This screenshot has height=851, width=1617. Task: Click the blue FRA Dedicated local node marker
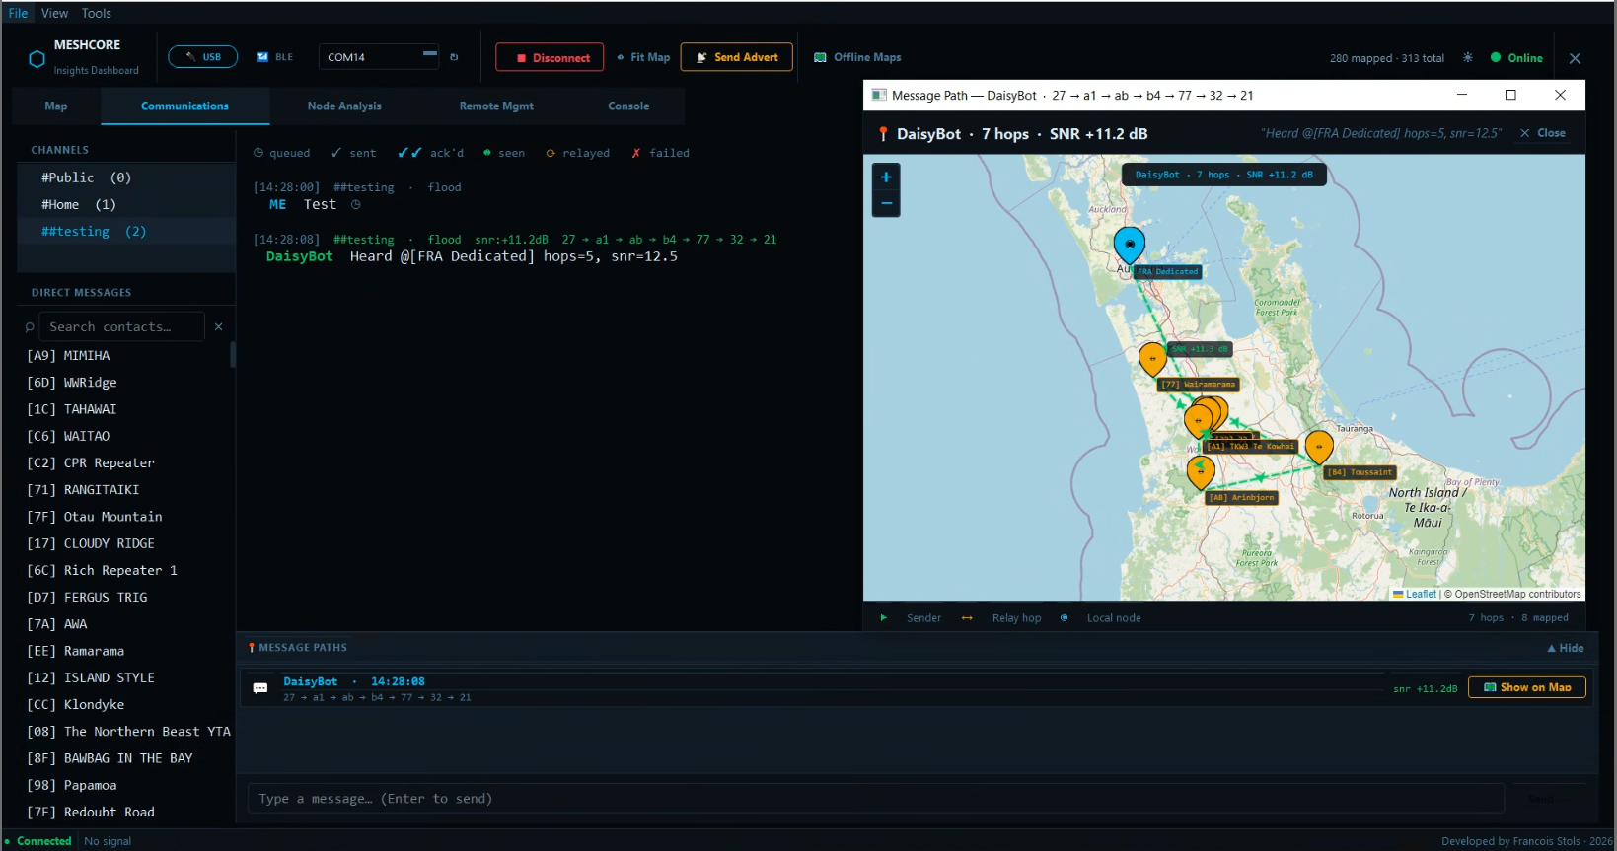tap(1130, 245)
